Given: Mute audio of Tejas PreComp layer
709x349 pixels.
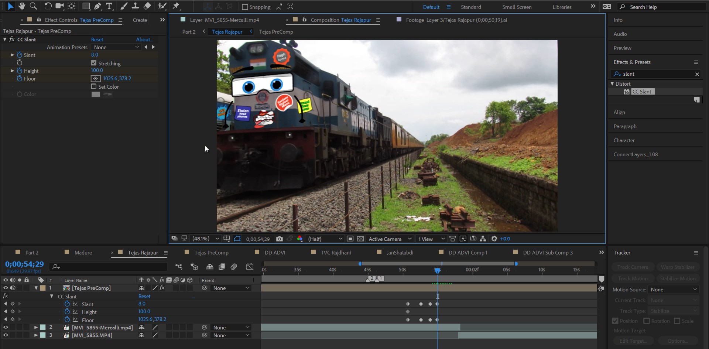Looking at the screenshot, I should point(13,288).
